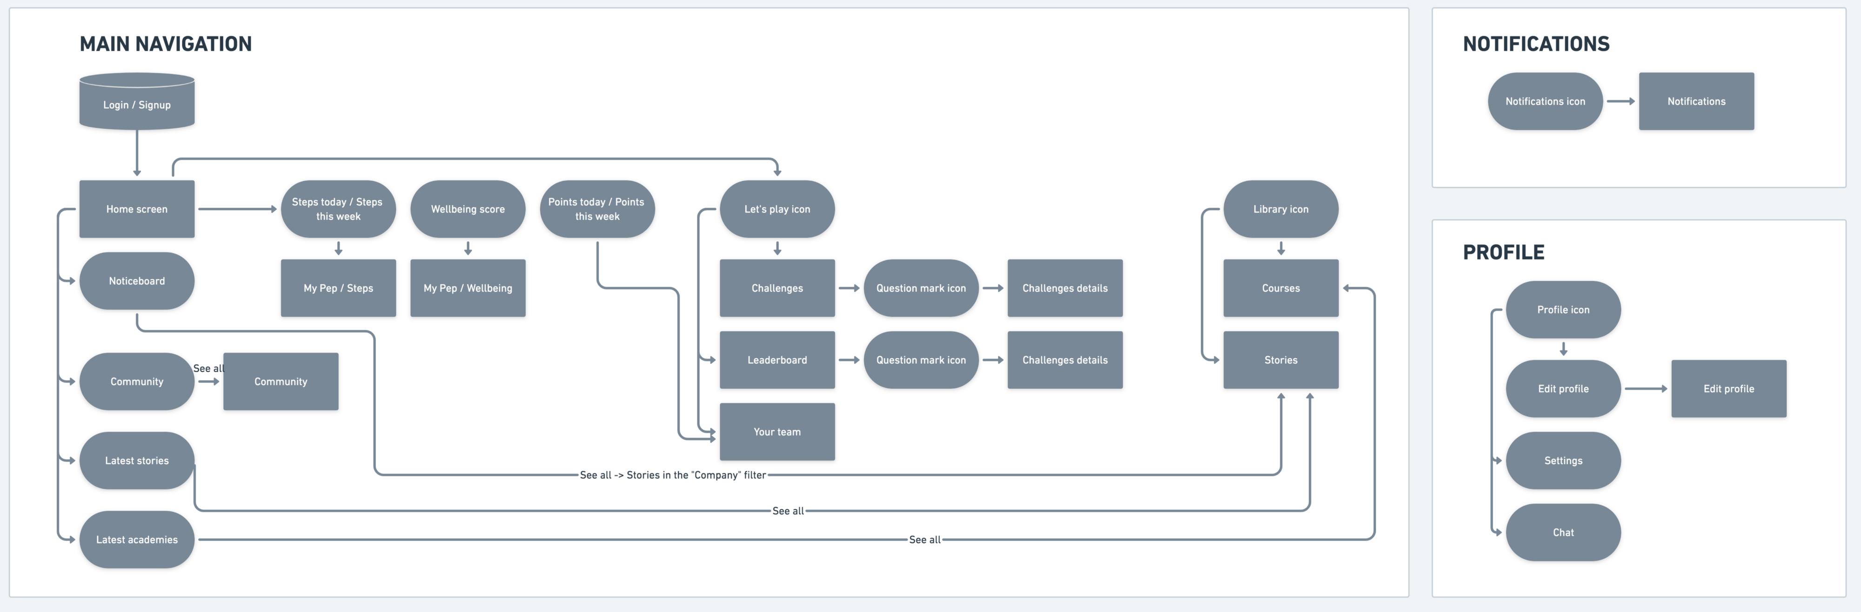1861x612 pixels.
Task: Click See all label on Latest stories connector
Action: 788,511
